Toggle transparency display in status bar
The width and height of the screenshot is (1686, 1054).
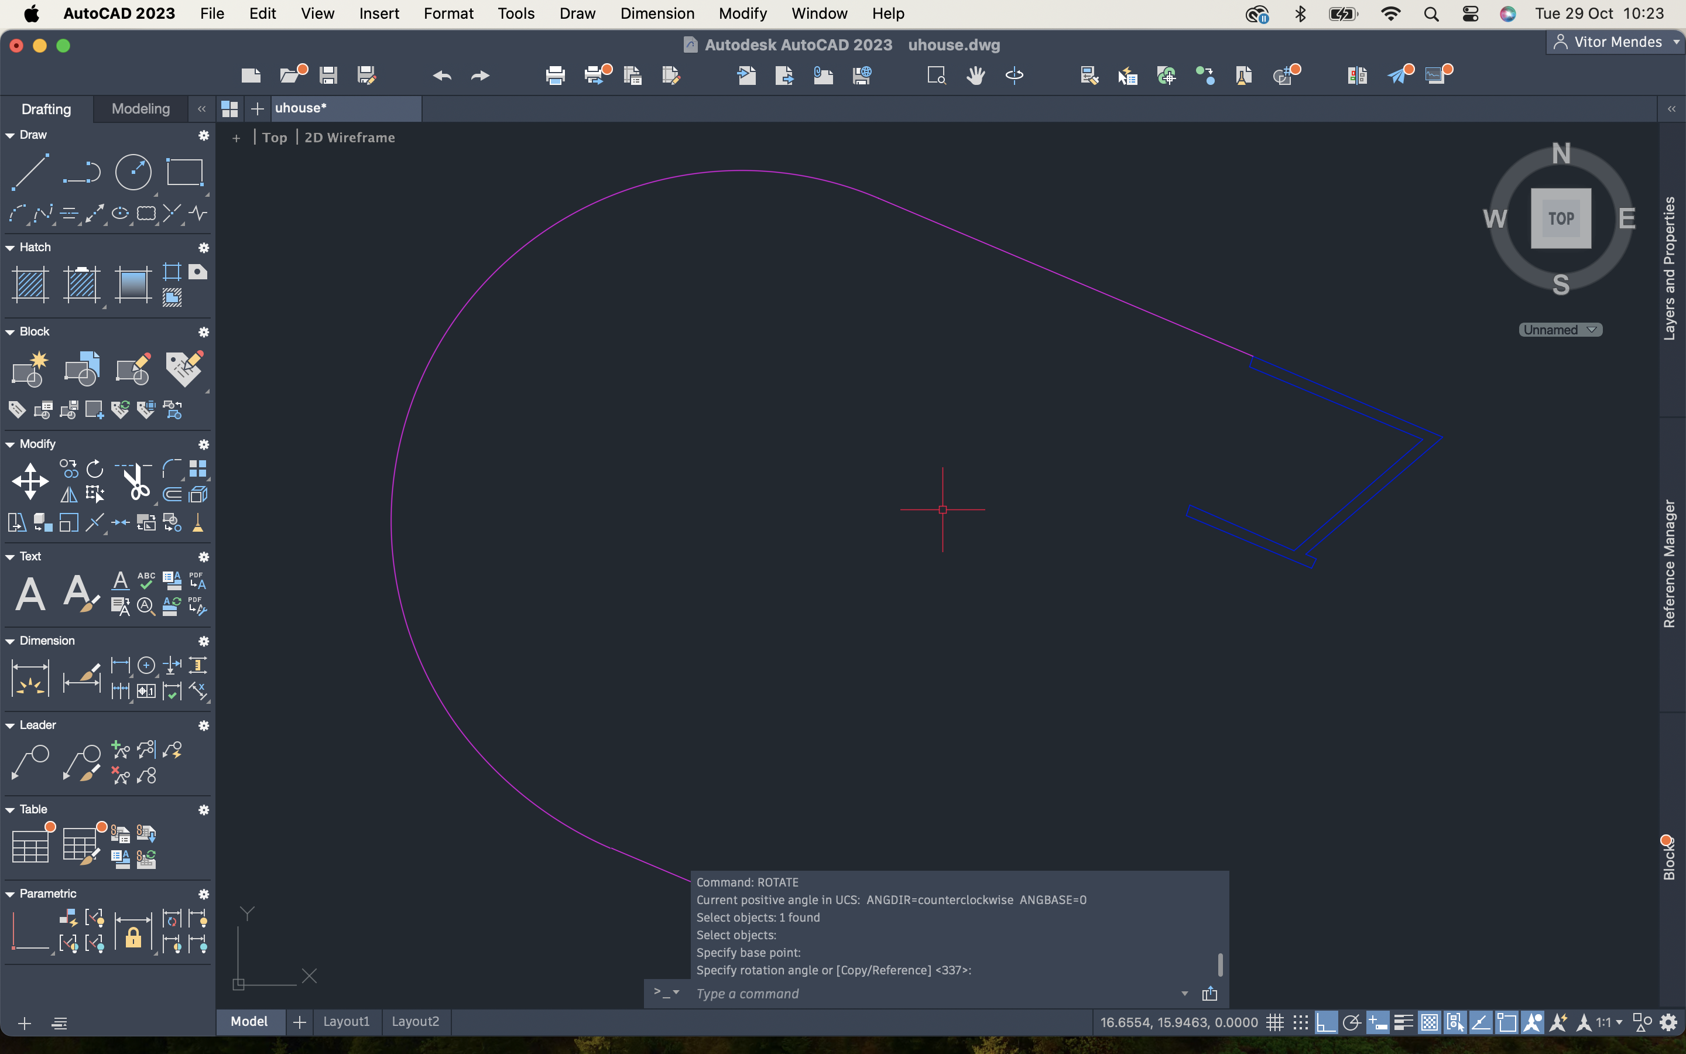pos(1429,1022)
